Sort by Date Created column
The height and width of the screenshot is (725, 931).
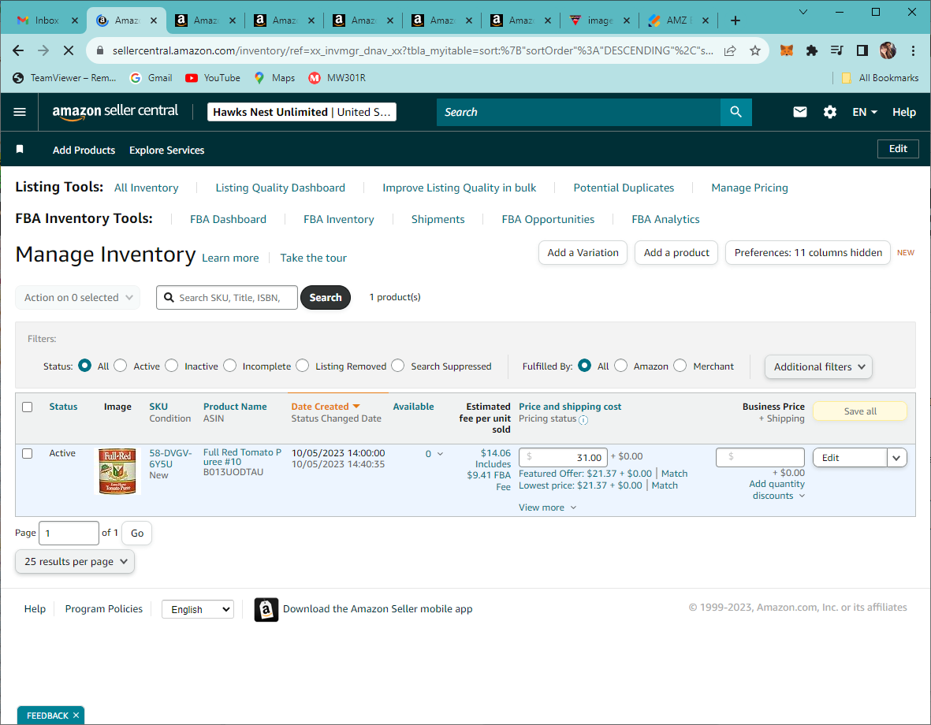326,407
